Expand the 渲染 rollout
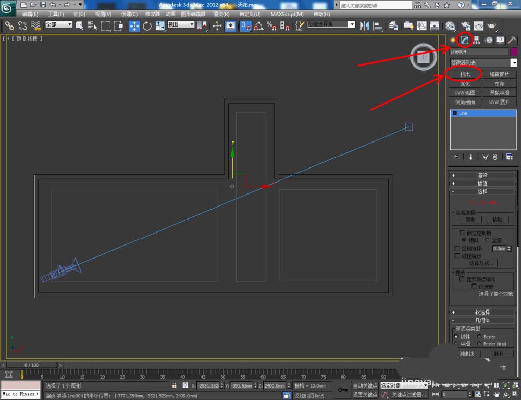Viewport: 521px width, 400px height. [x=482, y=175]
